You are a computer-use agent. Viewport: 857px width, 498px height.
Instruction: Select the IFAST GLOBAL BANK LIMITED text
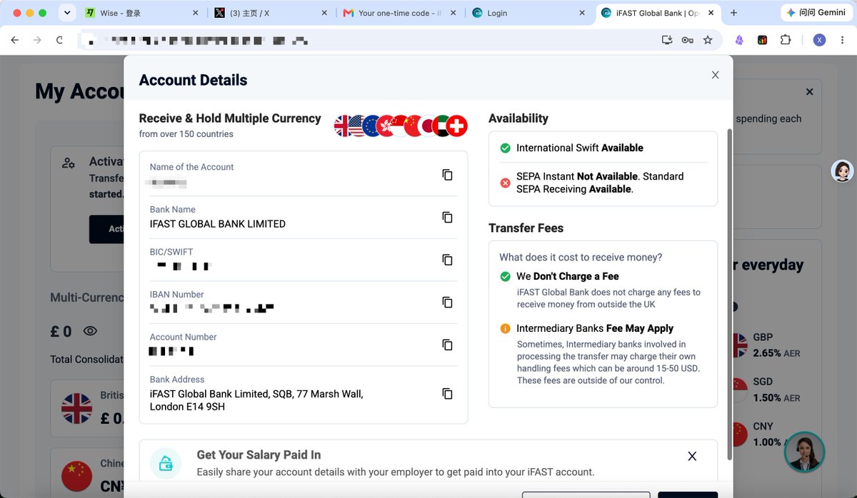coord(218,224)
